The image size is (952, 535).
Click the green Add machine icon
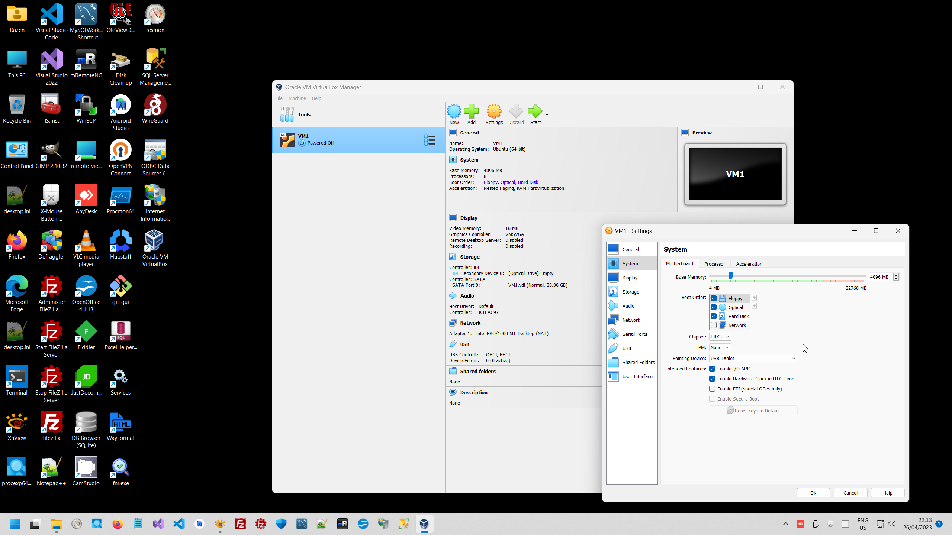[471, 111]
